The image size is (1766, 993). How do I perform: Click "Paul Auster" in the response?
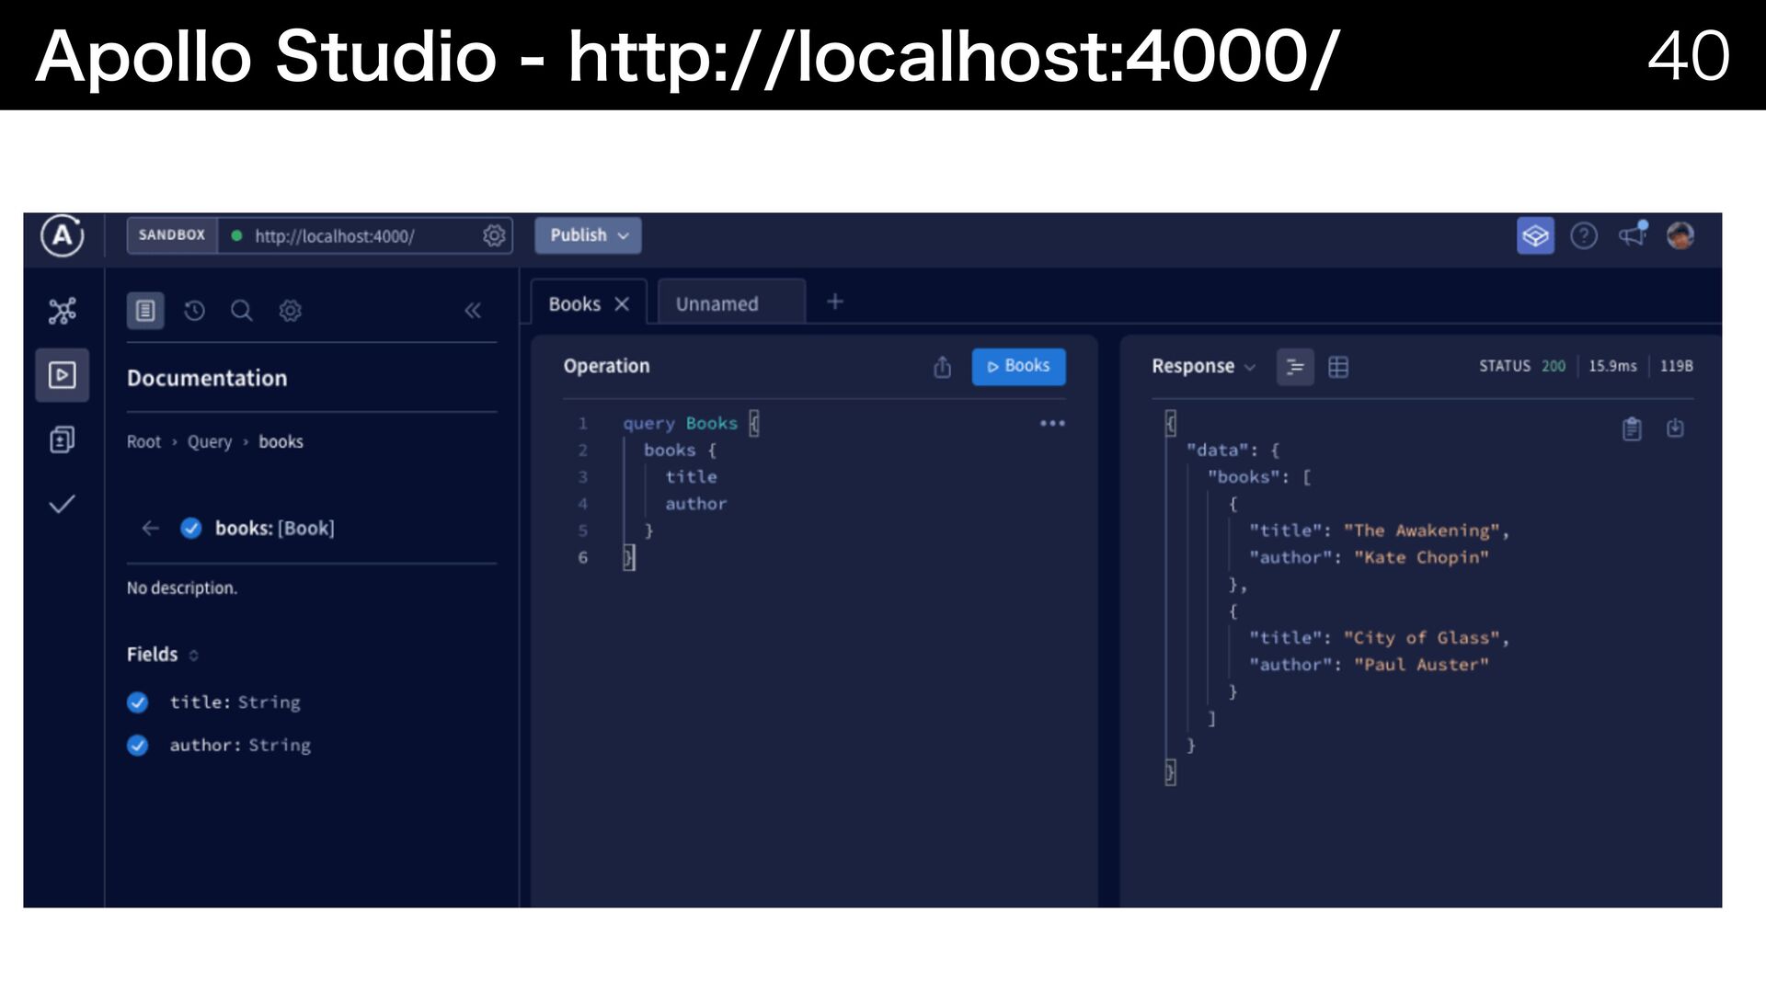(1421, 665)
